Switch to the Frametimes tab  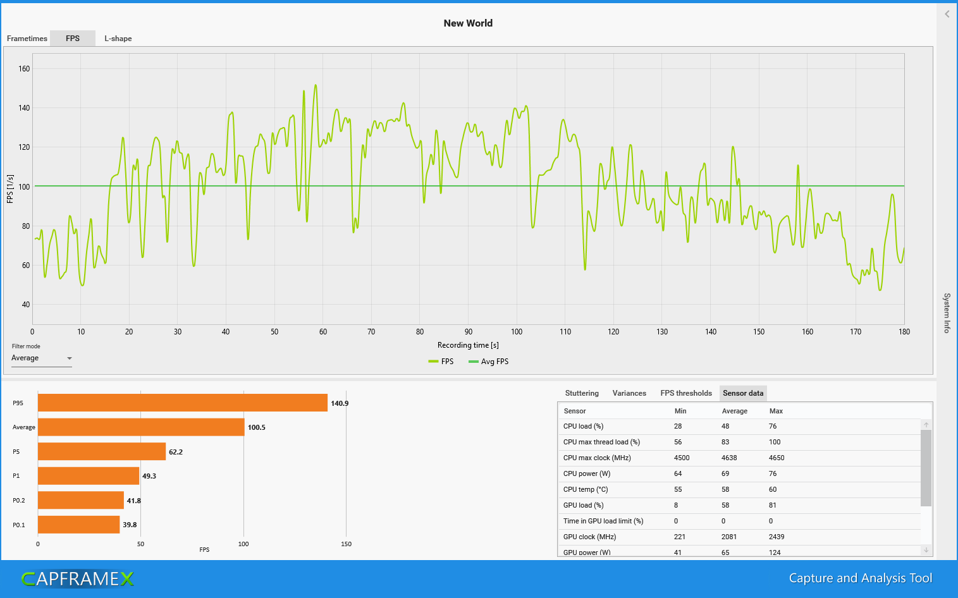tap(27, 39)
